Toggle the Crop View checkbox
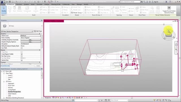Screen dimensions: 181x102 [22, 52]
